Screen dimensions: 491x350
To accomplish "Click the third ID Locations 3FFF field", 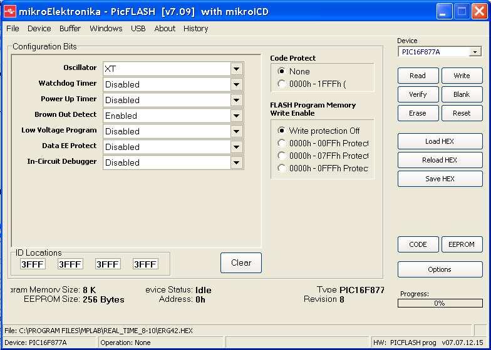I will click(108, 264).
